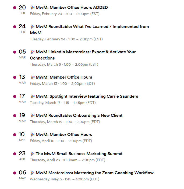
Task: Open the LinkedIn Masterclass event link
Action: coord(86,52)
